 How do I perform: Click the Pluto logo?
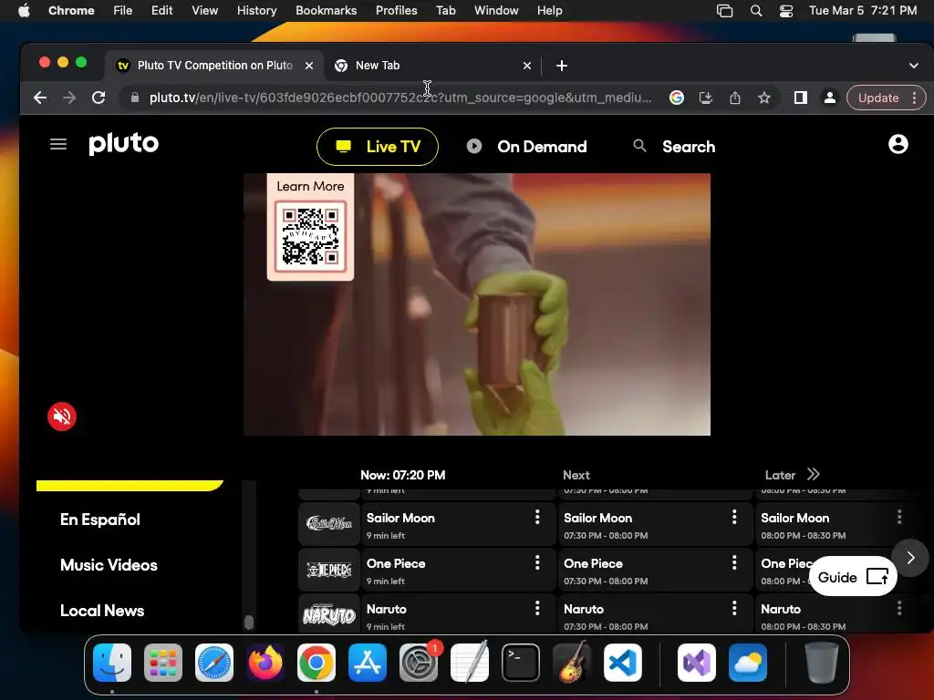(x=123, y=143)
